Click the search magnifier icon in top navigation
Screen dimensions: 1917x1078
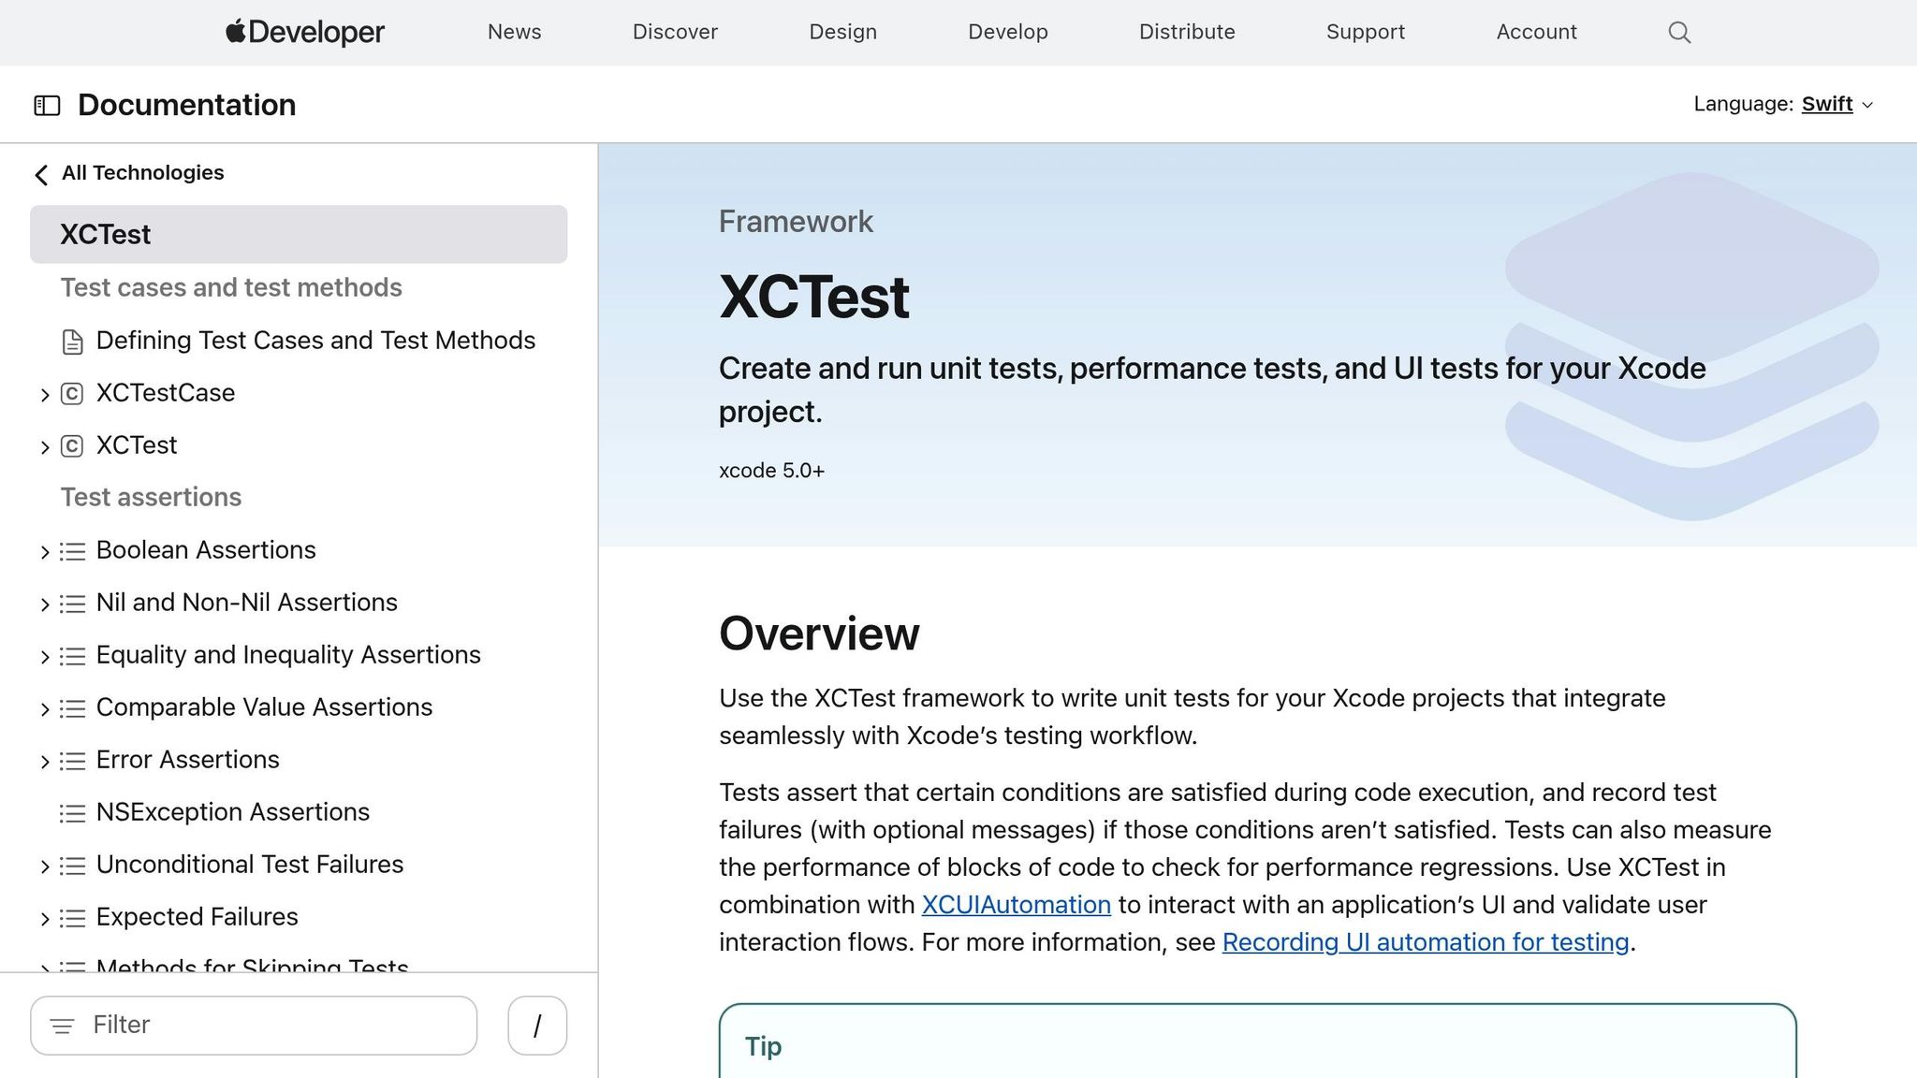(x=1679, y=33)
